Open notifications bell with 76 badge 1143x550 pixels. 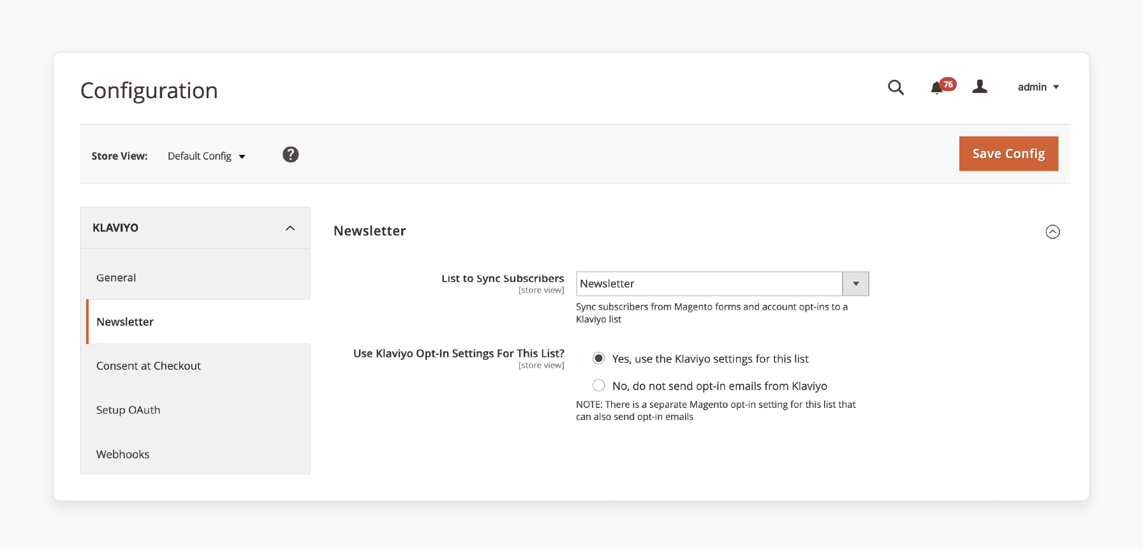(x=943, y=86)
